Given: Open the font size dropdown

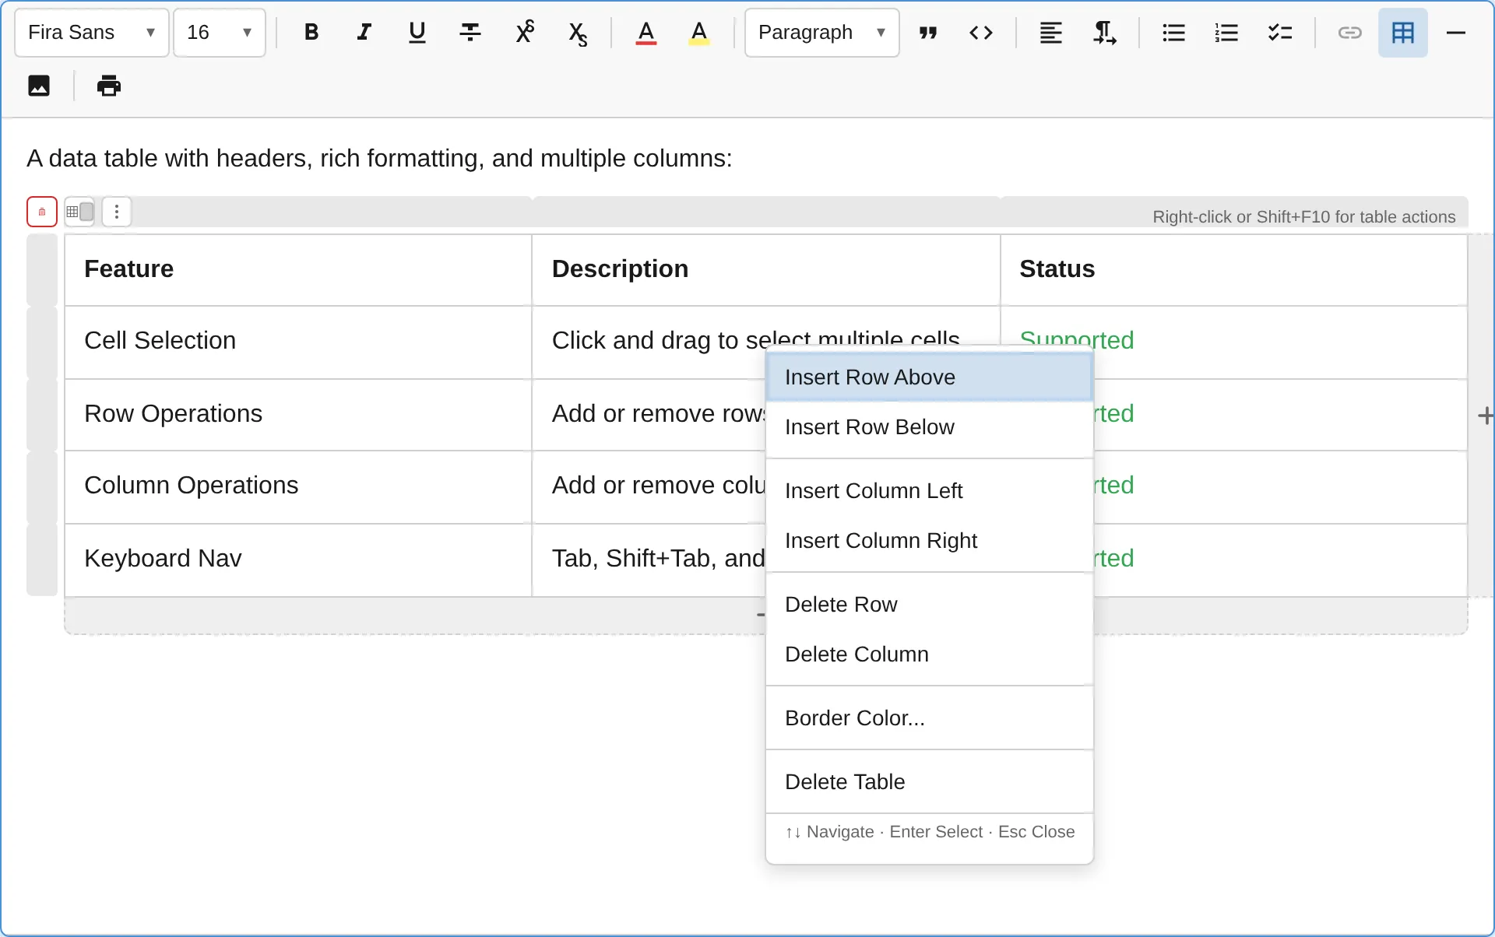Looking at the screenshot, I should point(219,32).
